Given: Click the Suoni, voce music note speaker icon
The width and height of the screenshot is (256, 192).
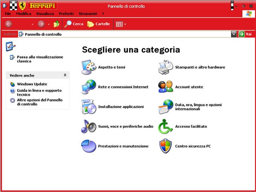Looking at the screenshot, I should pos(88,126).
